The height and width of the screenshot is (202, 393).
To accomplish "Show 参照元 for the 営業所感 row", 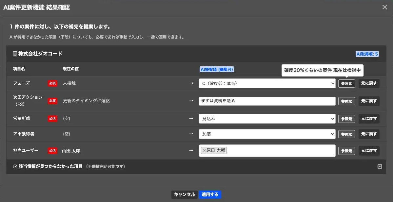I will (346, 119).
